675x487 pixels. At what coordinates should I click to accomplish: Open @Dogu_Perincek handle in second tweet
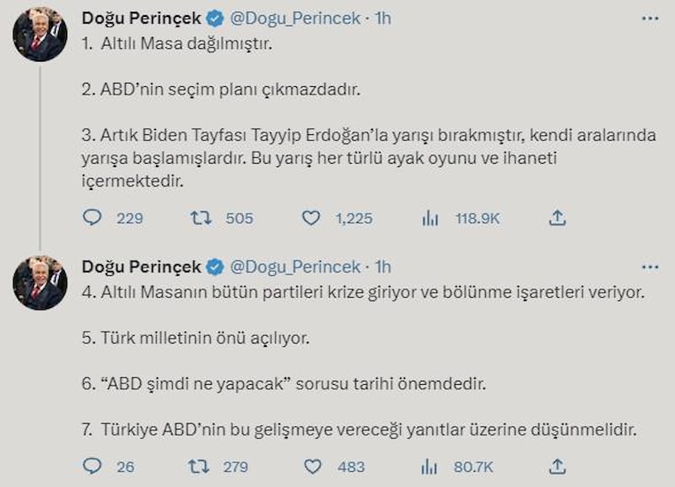pyautogui.click(x=295, y=267)
